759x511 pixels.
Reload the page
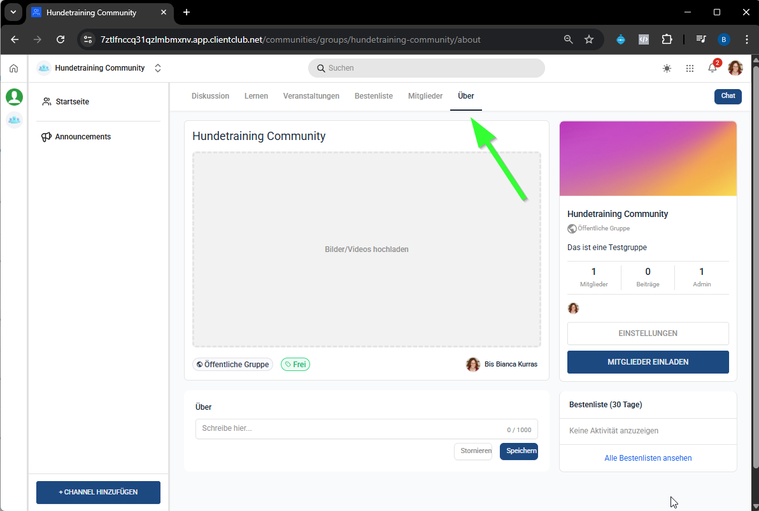pos(60,39)
